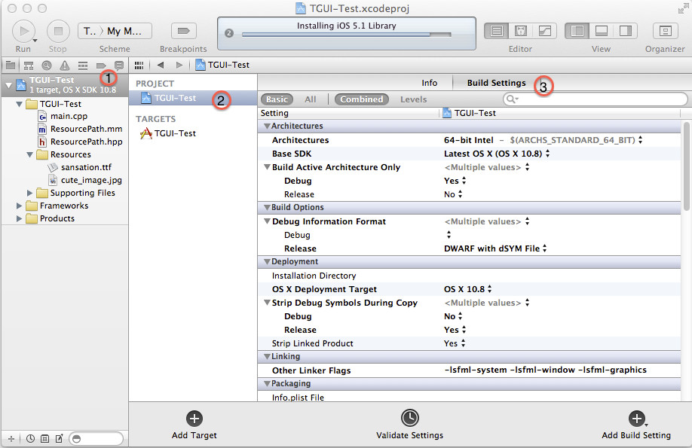Image resolution: width=692 pixels, height=448 pixels.
Task: Collapse the Deployment section
Action: (267, 262)
